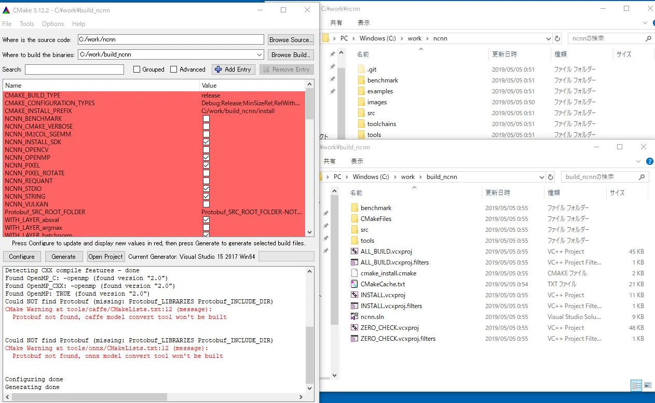This screenshot has height=403, width=655.
Task: Click source code path field
Action: click(171, 40)
